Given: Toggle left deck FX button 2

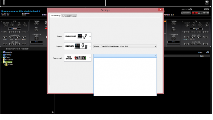Looking at the screenshot, I should (x=18, y=32).
